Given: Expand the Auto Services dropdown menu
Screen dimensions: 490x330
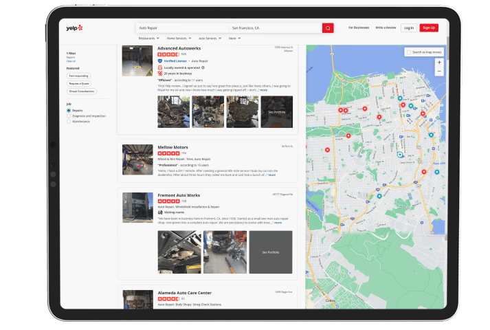Looking at the screenshot, I should pos(210,38).
